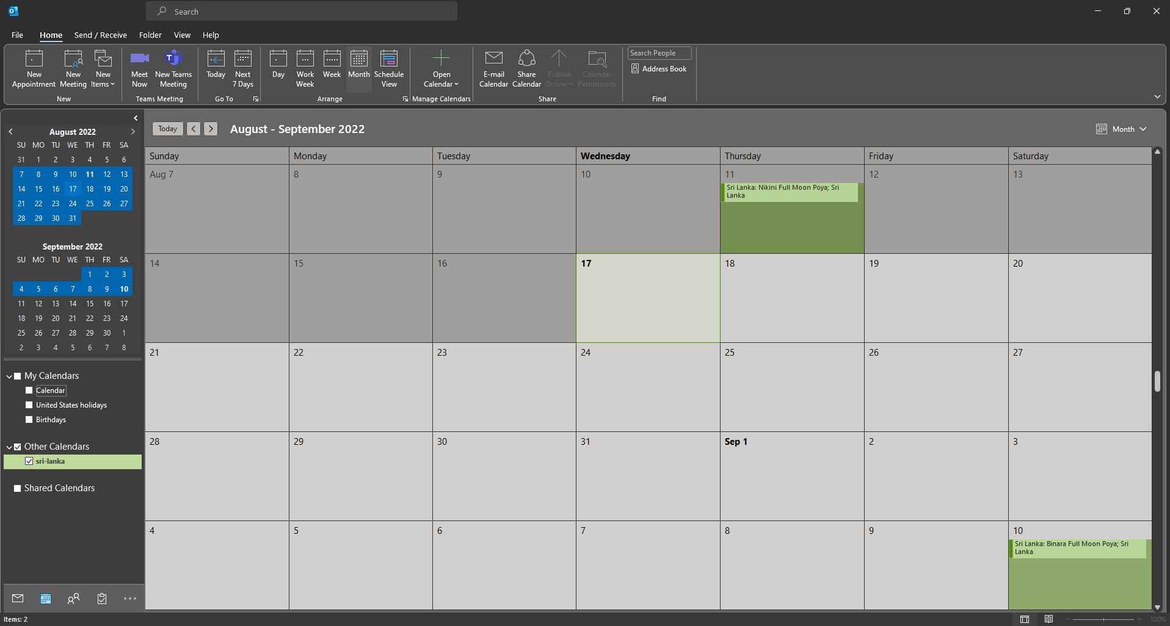
Task: Open the File menu
Action: [x=17, y=35]
